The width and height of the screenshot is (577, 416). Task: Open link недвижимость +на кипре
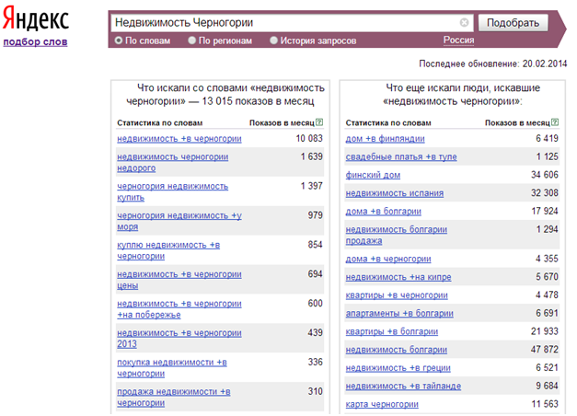pyautogui.click(x=398, y=277)
